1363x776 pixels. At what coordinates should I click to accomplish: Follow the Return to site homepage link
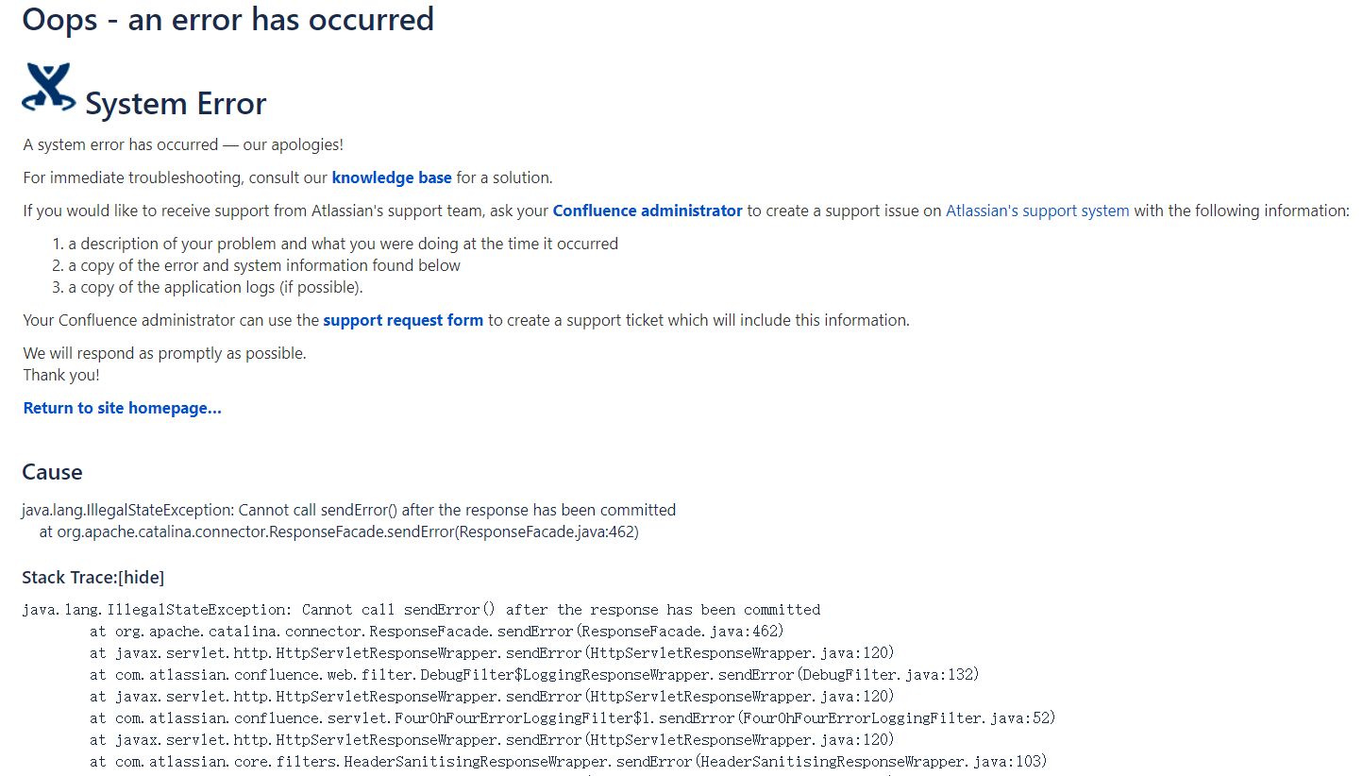click(x=123, y=408)
